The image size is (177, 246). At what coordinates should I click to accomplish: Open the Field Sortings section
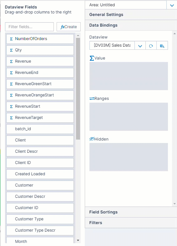[x=131, y=212]
